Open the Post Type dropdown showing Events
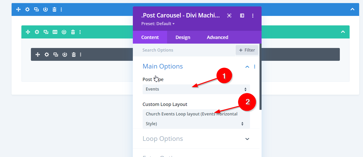The width and height of the screenshot is (363, 157). (x=196, y=89)
